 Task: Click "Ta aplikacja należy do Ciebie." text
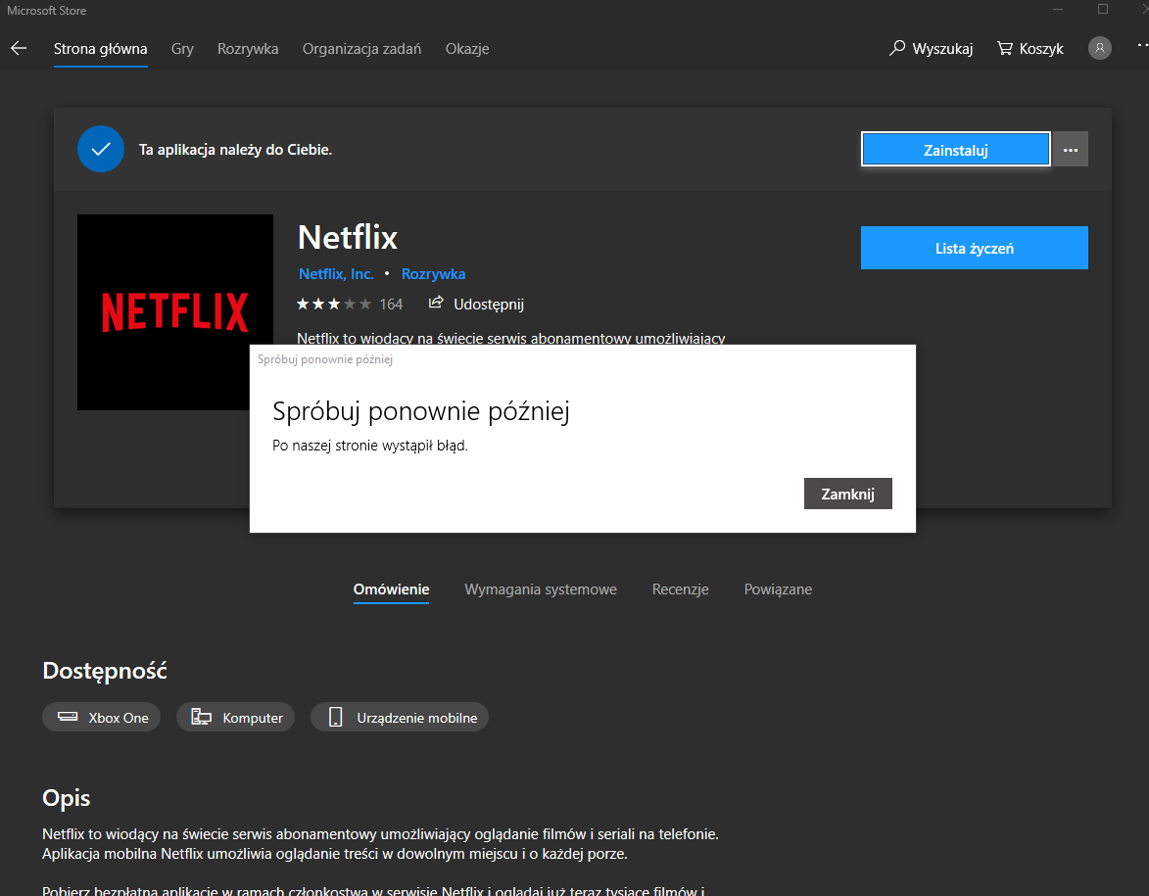coord(236,150)
